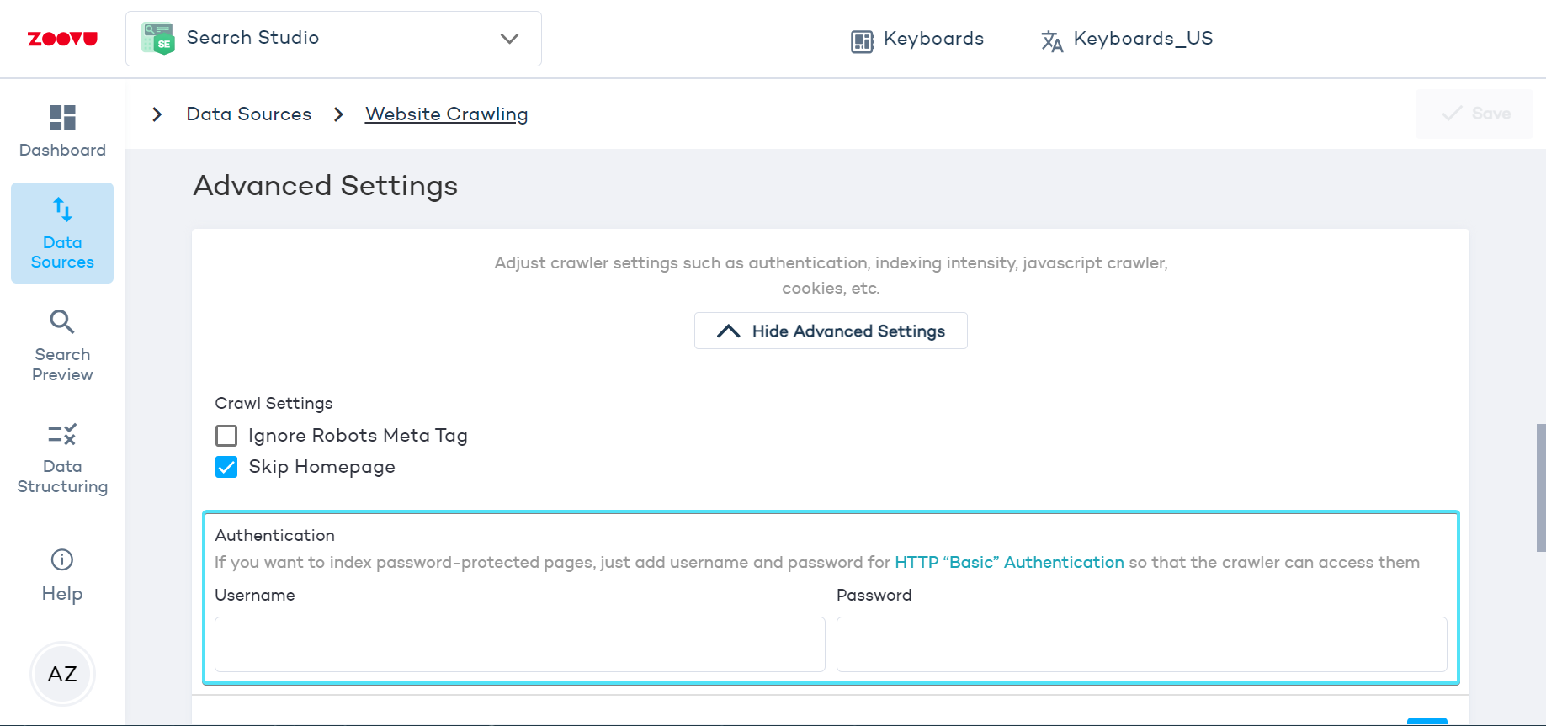Enable Ignore Robots Meta Tag checkbox
This screenshot has width=1546, height=726.
point(226,436)
